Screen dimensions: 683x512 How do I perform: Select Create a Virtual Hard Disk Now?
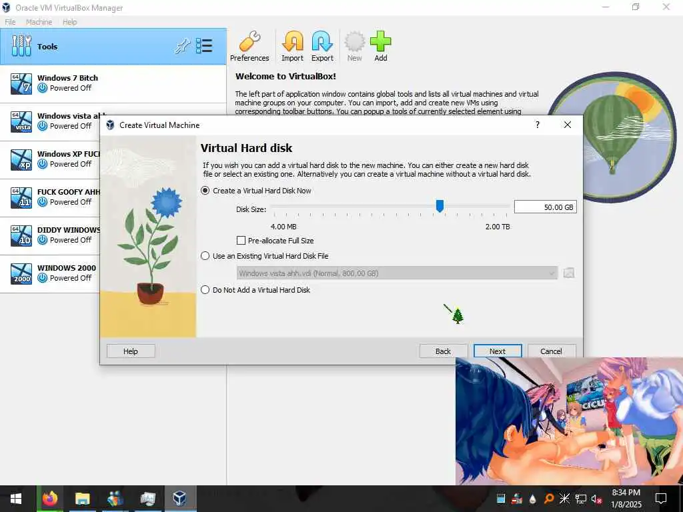click(x=256, y=191)
